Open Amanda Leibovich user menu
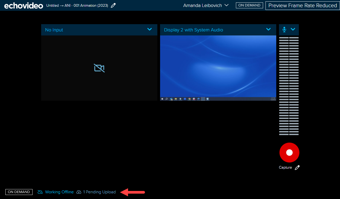 click(x=206, y=5)
